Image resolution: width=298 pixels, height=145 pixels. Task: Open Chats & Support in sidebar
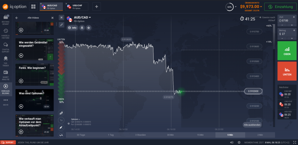pyautogui.click(x=6, y=48)
